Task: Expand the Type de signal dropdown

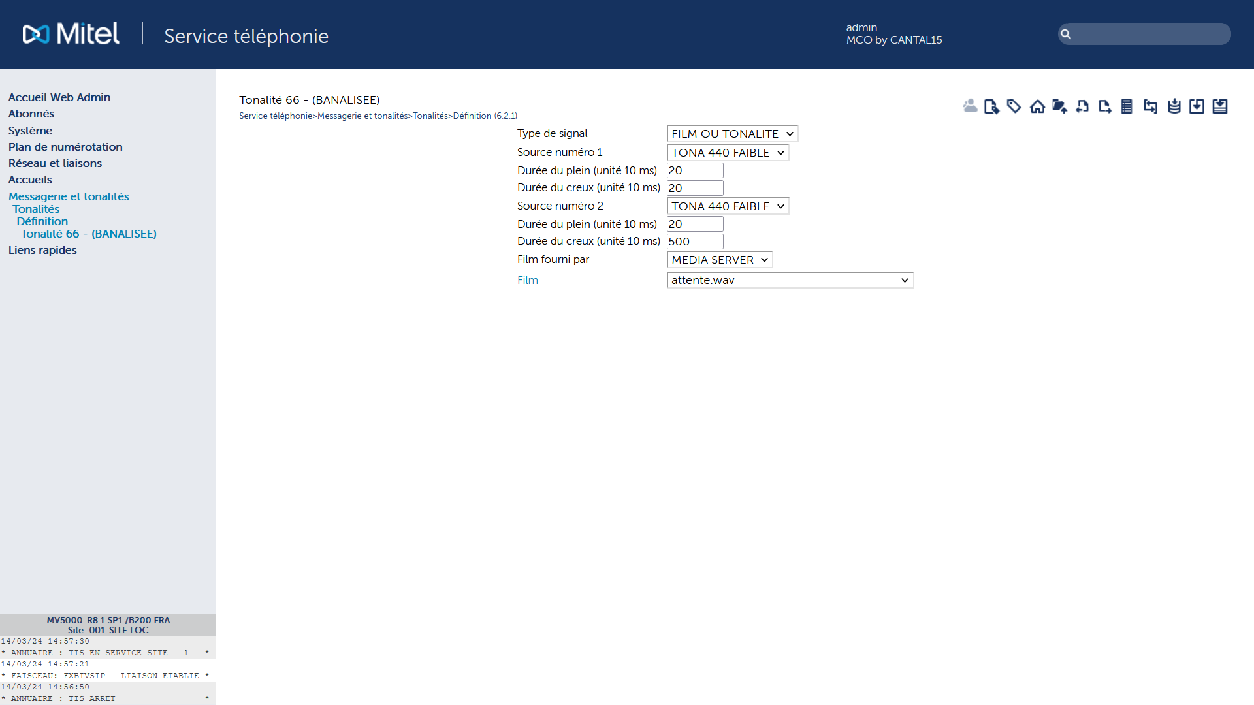Action: click(x=731, y=133)
